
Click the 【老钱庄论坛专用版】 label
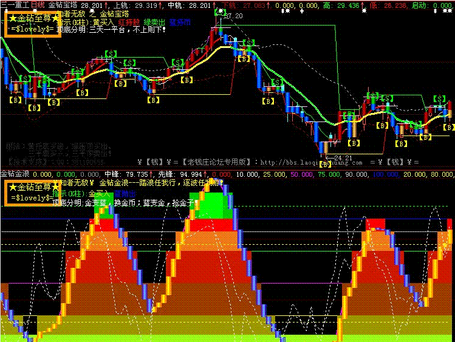click(216, 162)
